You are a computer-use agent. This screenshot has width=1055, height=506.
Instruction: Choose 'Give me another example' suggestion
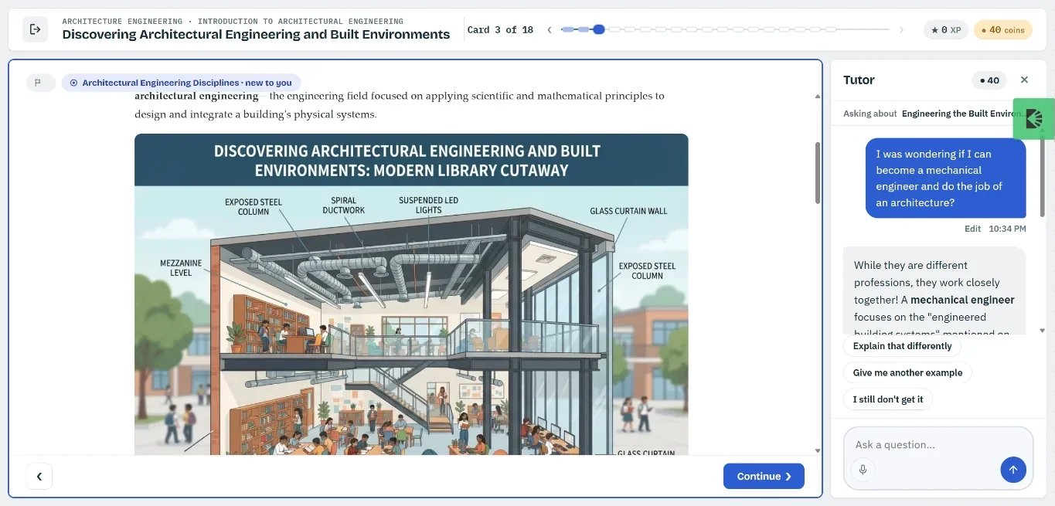pyautogui.click(x=907, y=372)
